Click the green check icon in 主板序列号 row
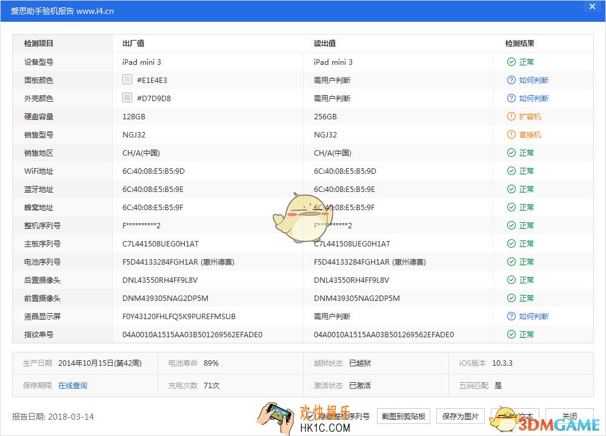Viewport: 606px width, 436px height. coord(511,243)
